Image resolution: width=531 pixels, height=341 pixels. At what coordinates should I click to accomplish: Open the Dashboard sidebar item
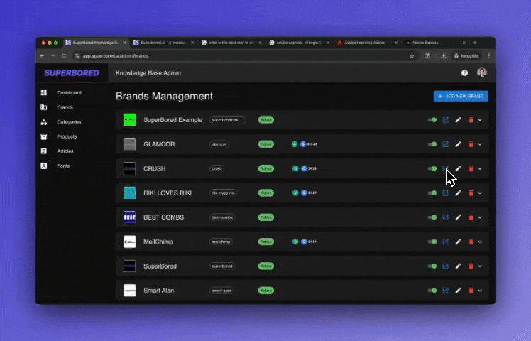coord(61,92)
